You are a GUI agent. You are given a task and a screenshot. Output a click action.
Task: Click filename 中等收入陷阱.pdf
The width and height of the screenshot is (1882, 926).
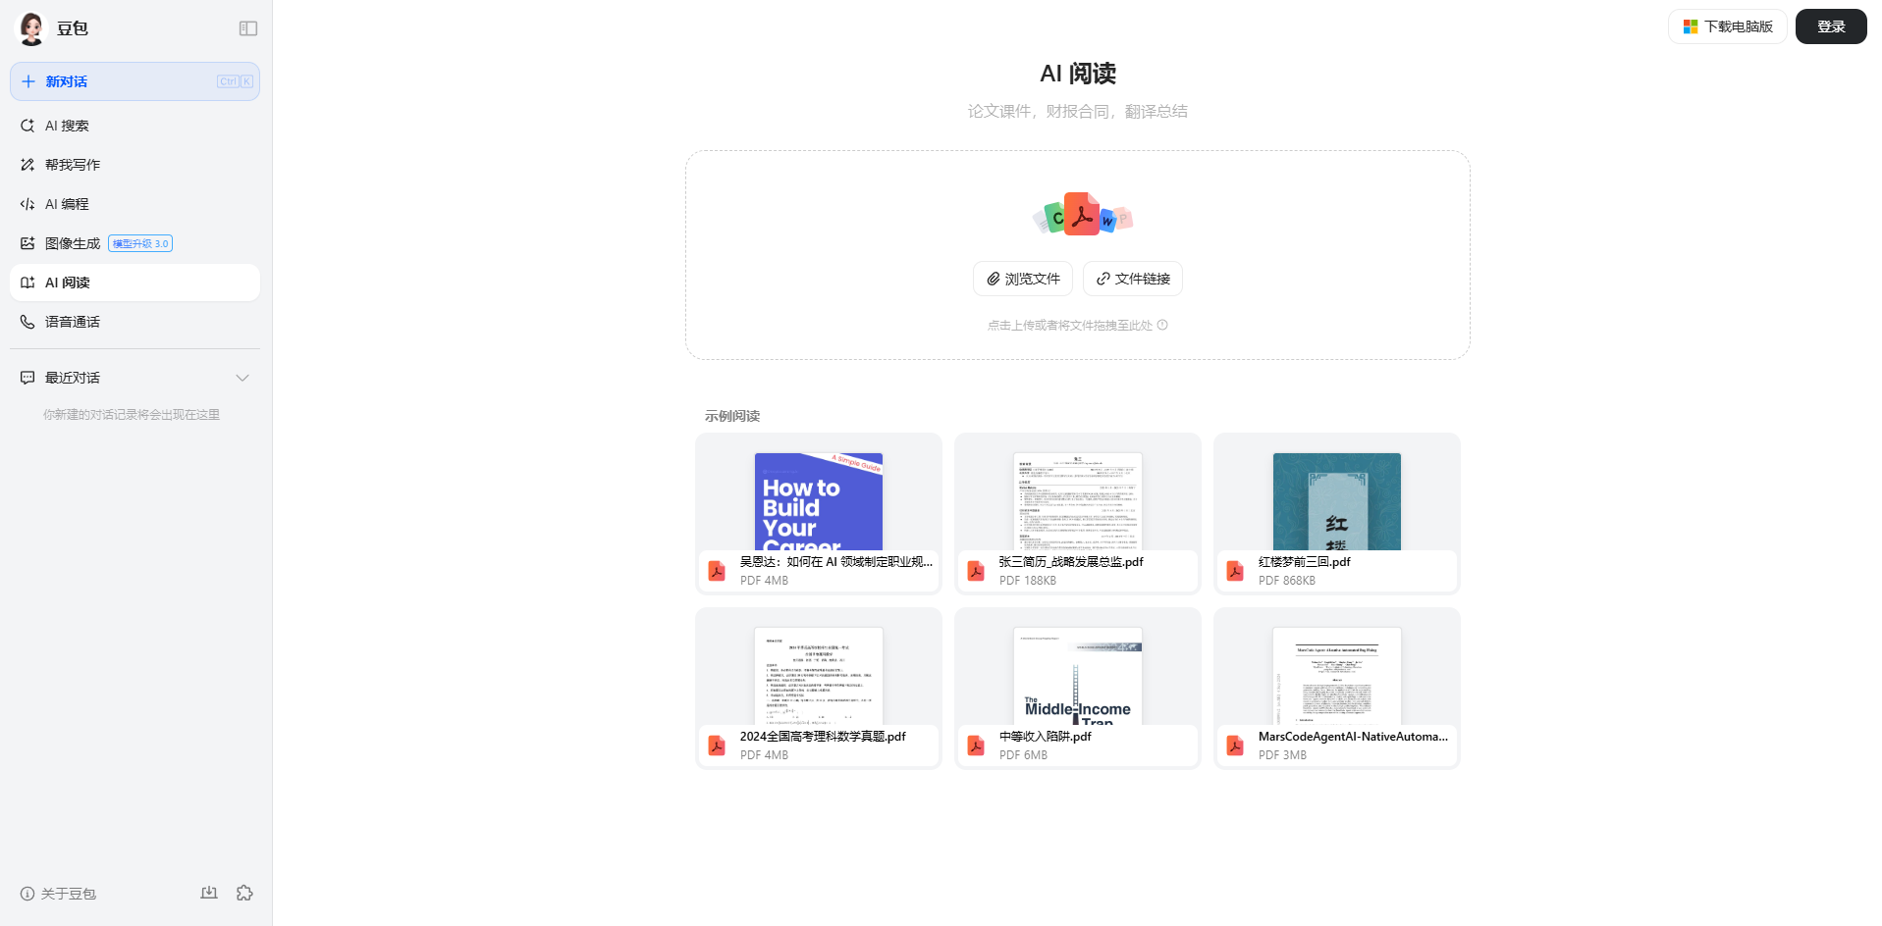pyautogui.click(x=1045, y=737)
